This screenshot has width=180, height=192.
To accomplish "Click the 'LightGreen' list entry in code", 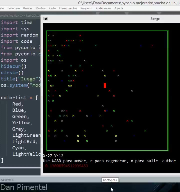I will click(26, 135).
